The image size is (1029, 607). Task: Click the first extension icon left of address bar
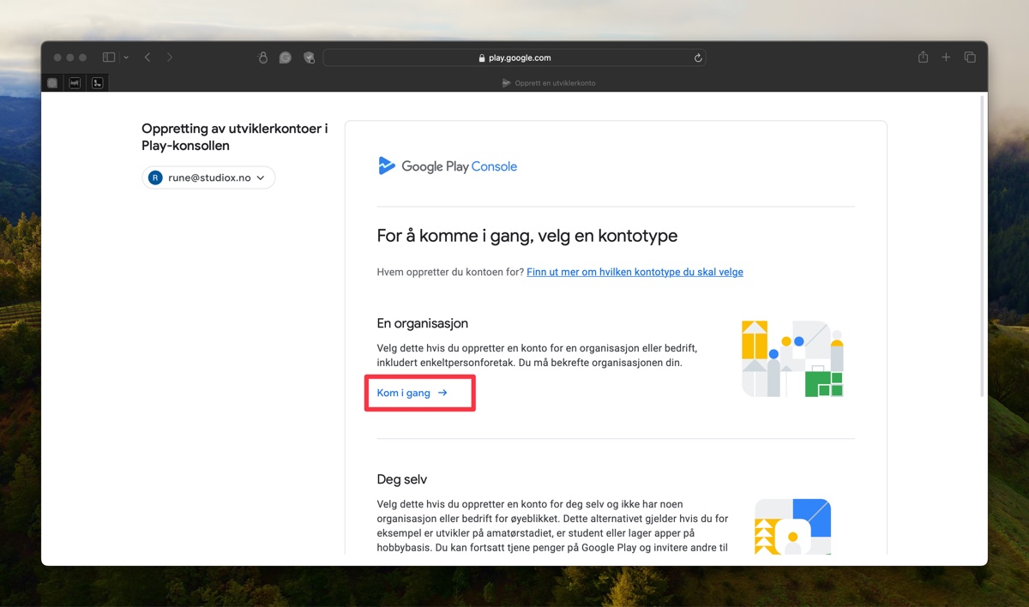click(x=263, y=57)
